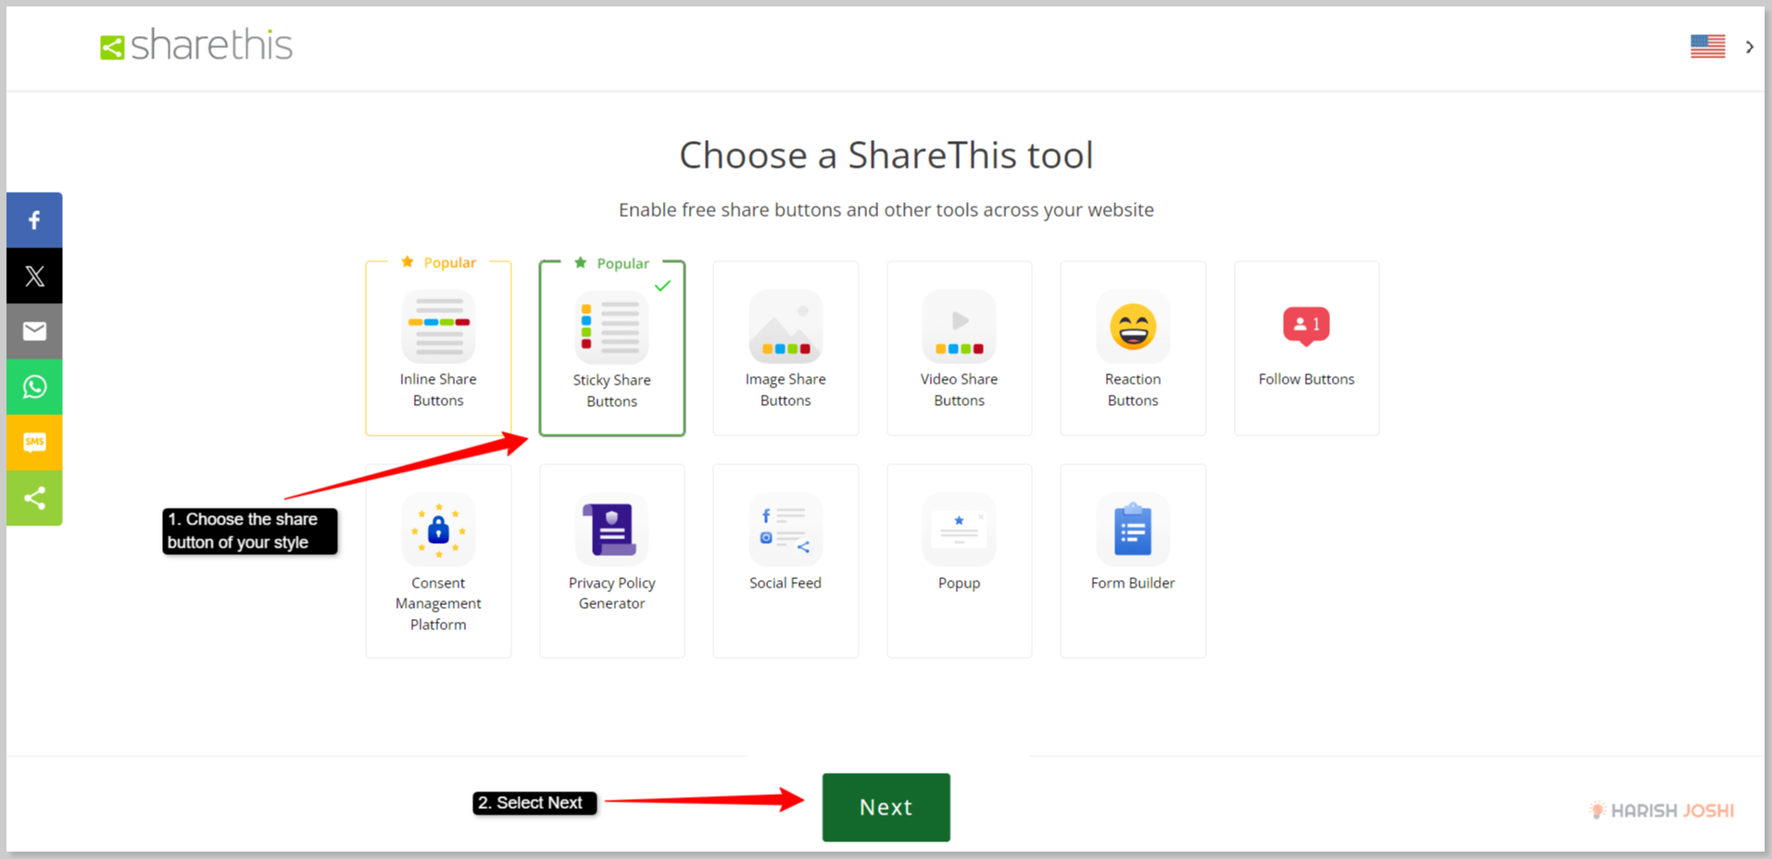Click the "Choose a ShareThis tool" heading
The width and height of the screenshot is (1772, 859).
[886, 156]
